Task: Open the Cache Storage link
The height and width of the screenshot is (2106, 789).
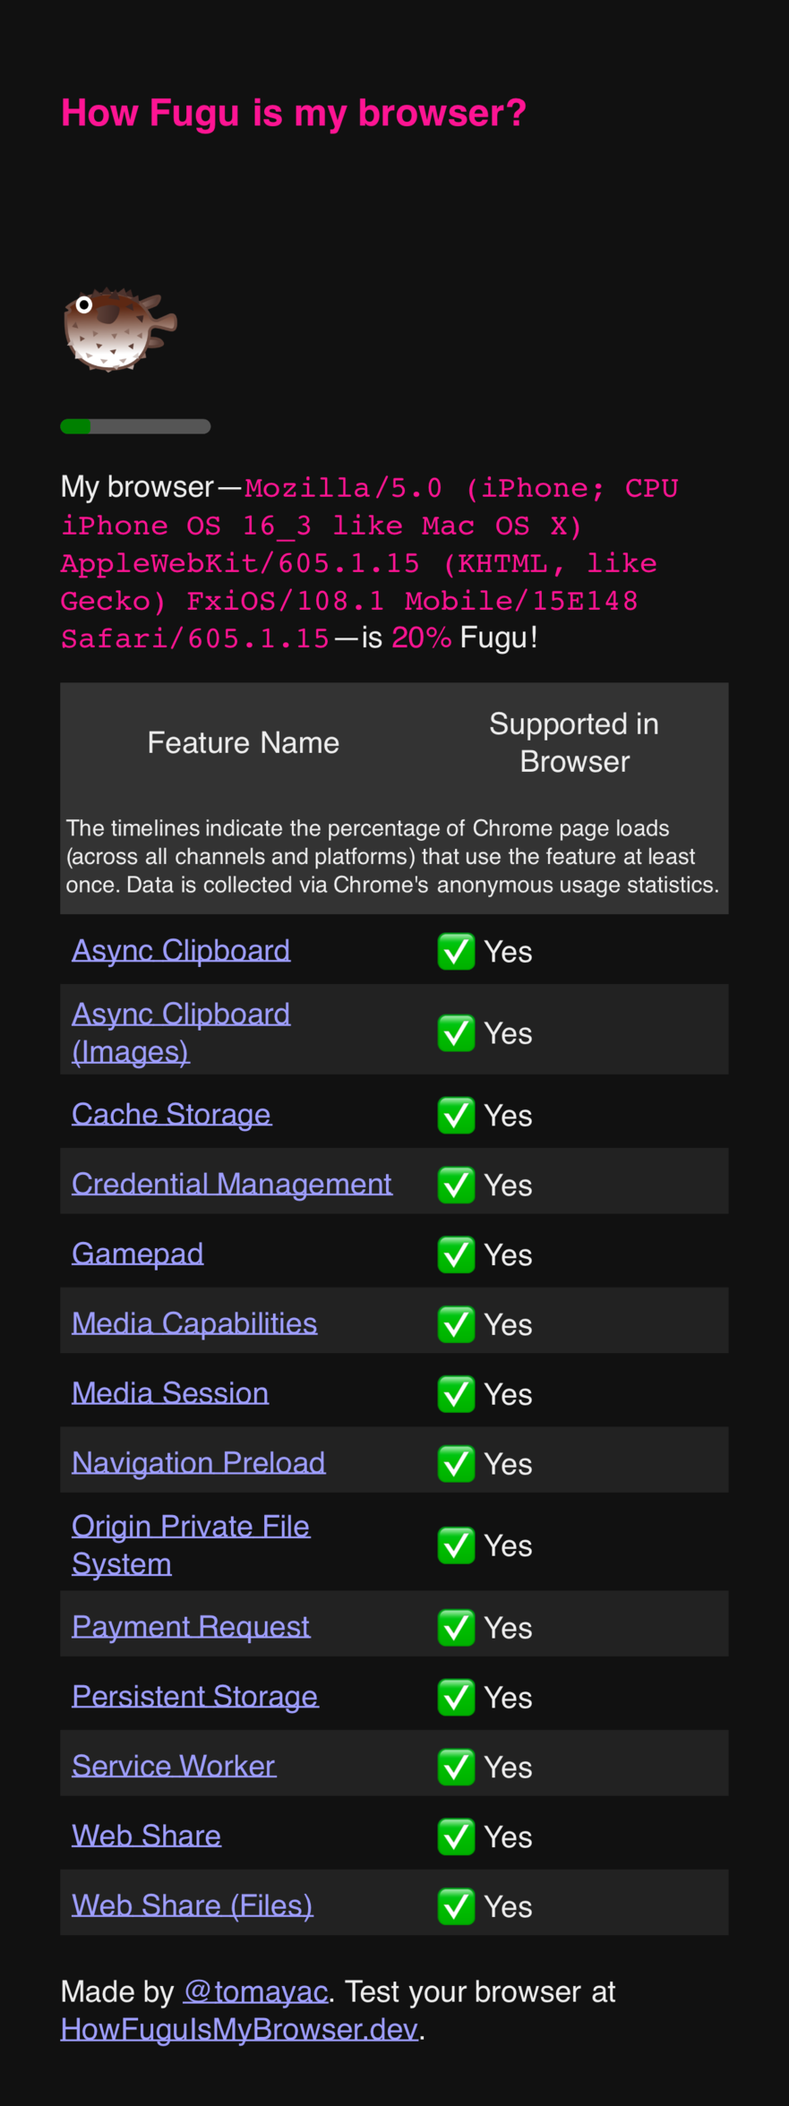Action: 171,1113
